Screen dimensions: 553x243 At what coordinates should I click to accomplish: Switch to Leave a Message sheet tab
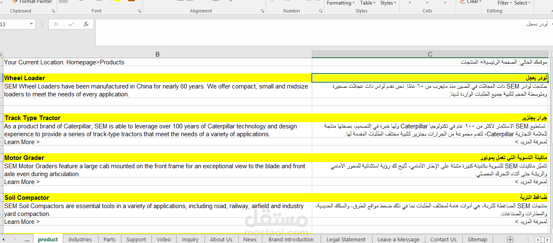398,239
